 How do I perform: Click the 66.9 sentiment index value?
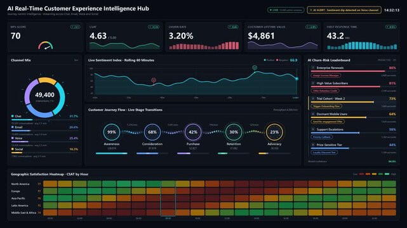(293, 60)
